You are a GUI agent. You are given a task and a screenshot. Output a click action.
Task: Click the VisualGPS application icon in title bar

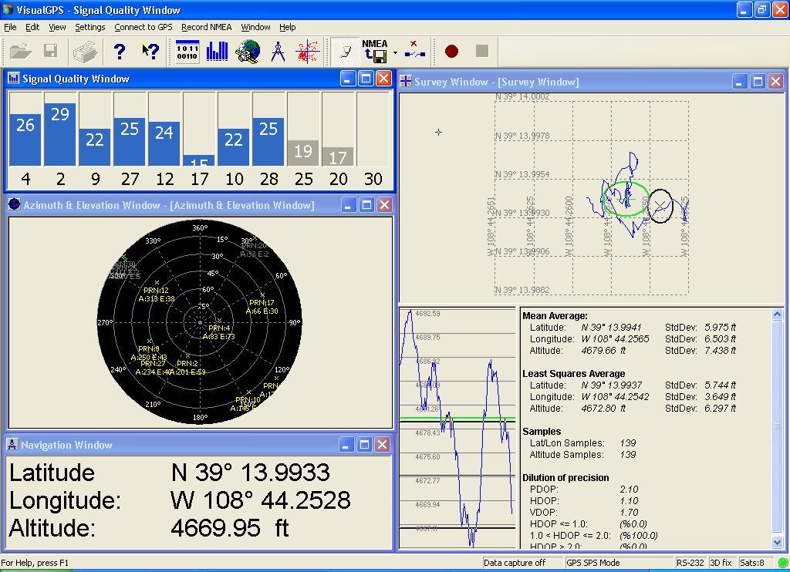[8, 9]
